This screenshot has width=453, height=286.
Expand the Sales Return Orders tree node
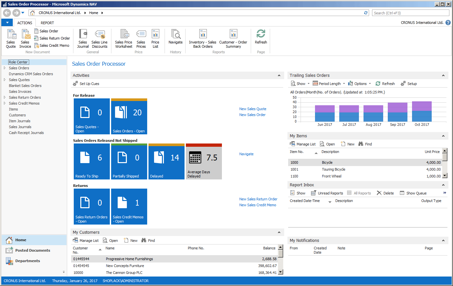[x=5, y=97]
